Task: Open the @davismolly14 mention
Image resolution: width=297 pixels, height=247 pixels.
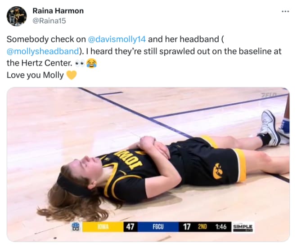Action: (x=117, y=40)
